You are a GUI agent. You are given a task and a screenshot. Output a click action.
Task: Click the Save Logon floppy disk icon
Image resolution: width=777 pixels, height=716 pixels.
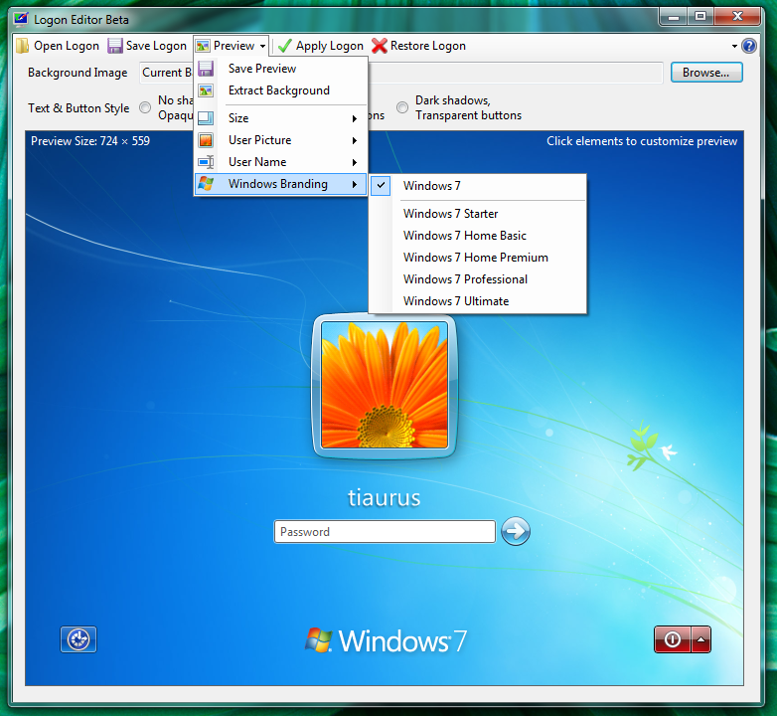coord(115,46)
